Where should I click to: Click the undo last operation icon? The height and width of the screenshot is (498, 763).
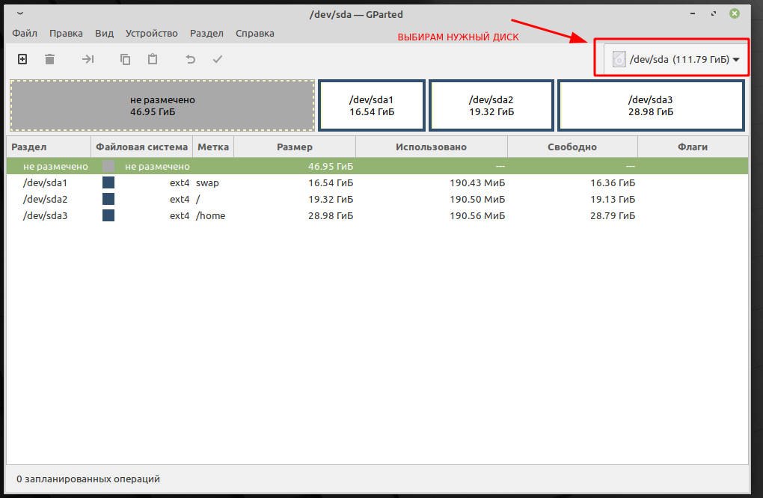(190, 59)
